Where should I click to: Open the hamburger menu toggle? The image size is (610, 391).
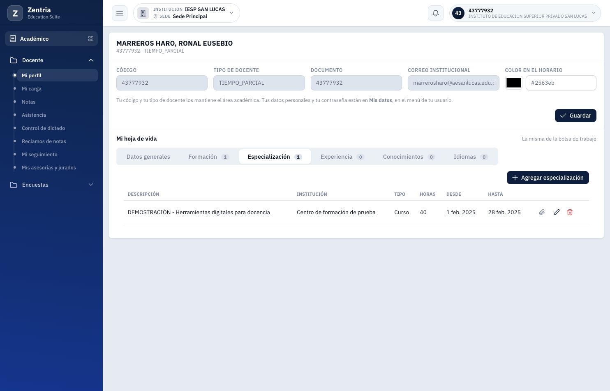pyautogui.click(x=120, y=13)
